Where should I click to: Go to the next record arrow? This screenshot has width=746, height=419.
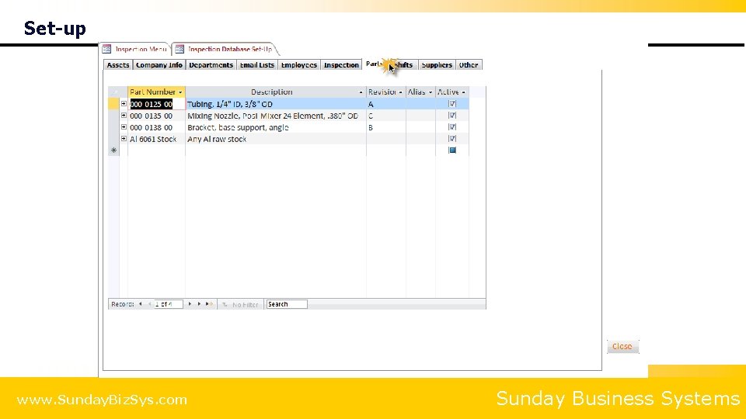pyautogui.click(x=190, y=304)
